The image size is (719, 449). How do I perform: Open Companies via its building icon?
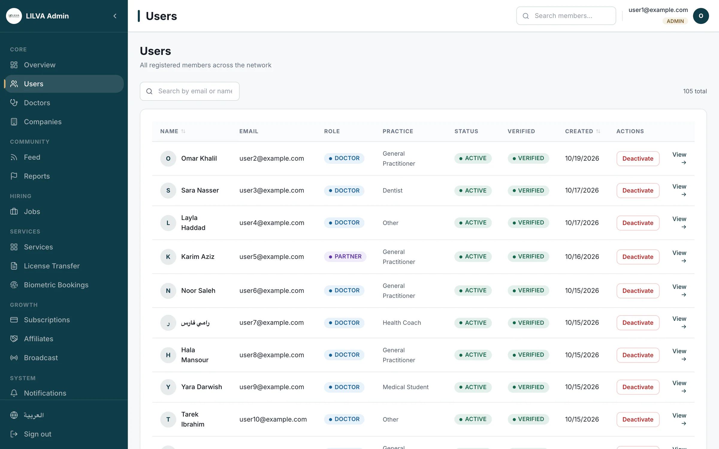click(14, 122)
